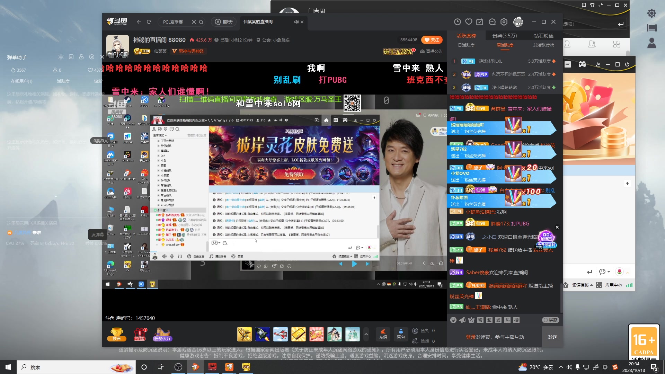Click the user avatar in title bar
665x374 pixels.
click(x=518, y=22)
